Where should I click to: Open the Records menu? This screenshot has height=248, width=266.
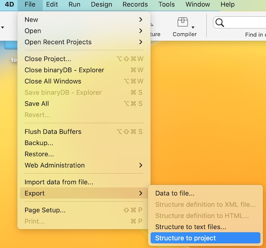point(135,4)
